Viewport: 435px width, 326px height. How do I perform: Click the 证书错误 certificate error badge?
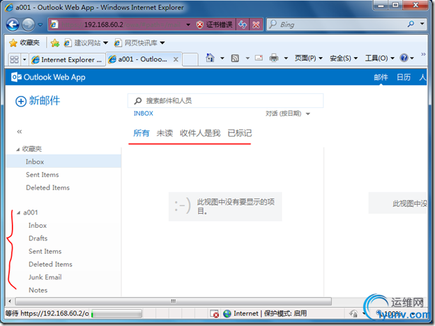[214, 24]
